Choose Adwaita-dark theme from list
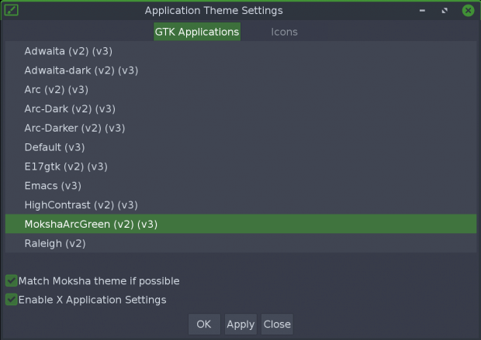481x340 pixels. (240, 70)
